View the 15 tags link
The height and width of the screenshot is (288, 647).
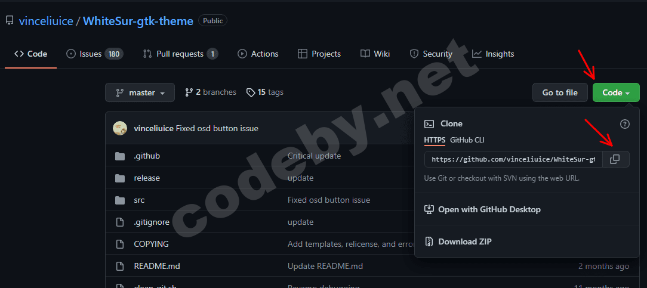(265, 92)
